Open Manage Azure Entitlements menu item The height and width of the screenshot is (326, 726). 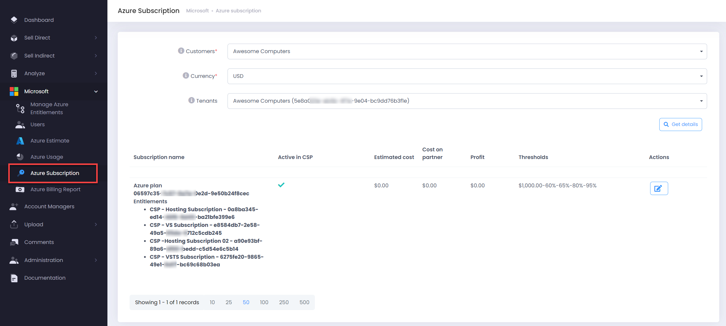click(49, 108)
